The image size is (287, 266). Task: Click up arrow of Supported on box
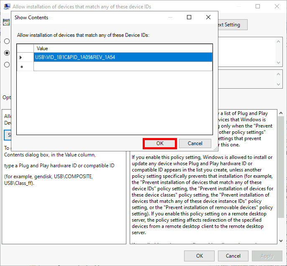(278, 74)
